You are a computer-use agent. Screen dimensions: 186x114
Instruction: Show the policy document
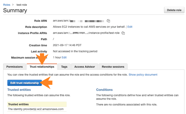click(143, 75)
